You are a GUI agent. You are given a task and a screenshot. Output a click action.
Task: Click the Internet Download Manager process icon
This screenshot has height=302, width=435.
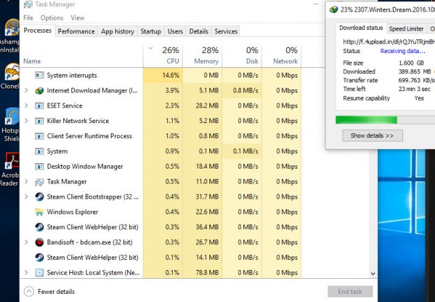[39, 90]
